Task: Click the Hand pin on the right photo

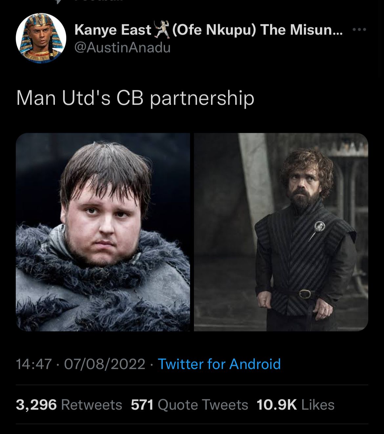Action: click(x=319, y=226)
